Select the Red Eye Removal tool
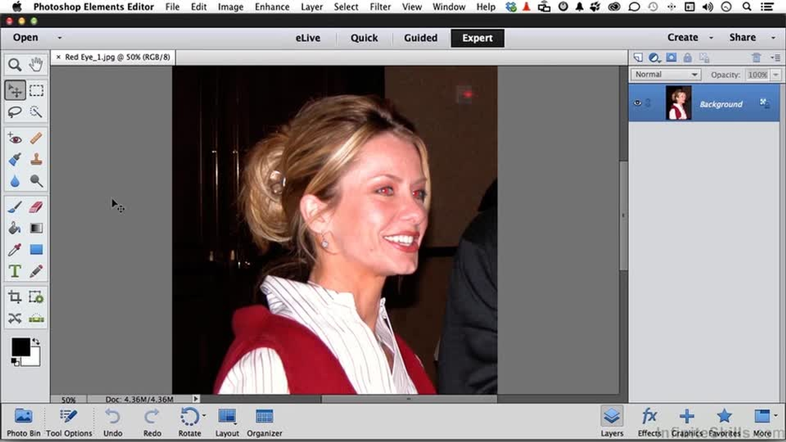 coord(15,139)
